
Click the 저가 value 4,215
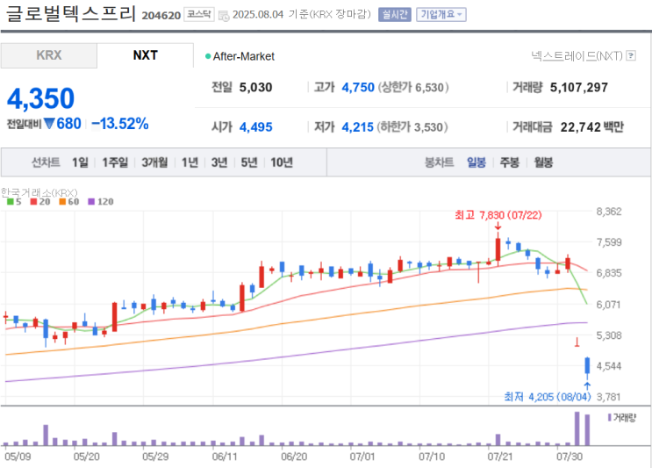point(358,127)
